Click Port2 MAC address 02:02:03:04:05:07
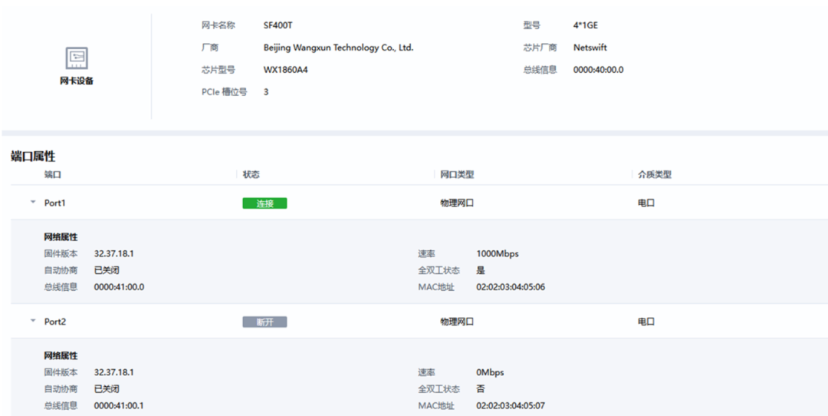Viewport: 828px width, 416px height. pyautogui.click(x=511, y=405)
